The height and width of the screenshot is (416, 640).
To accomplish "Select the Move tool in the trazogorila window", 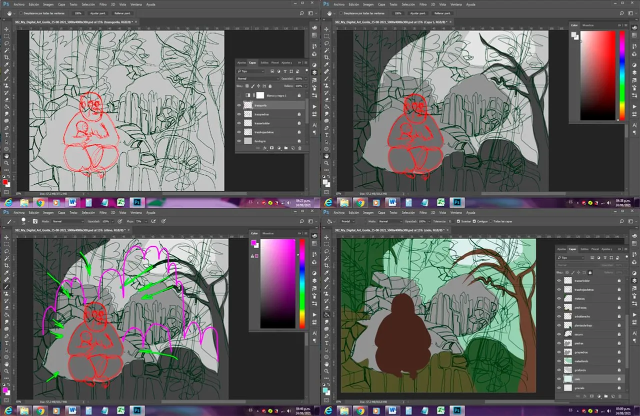I will 6,29.
